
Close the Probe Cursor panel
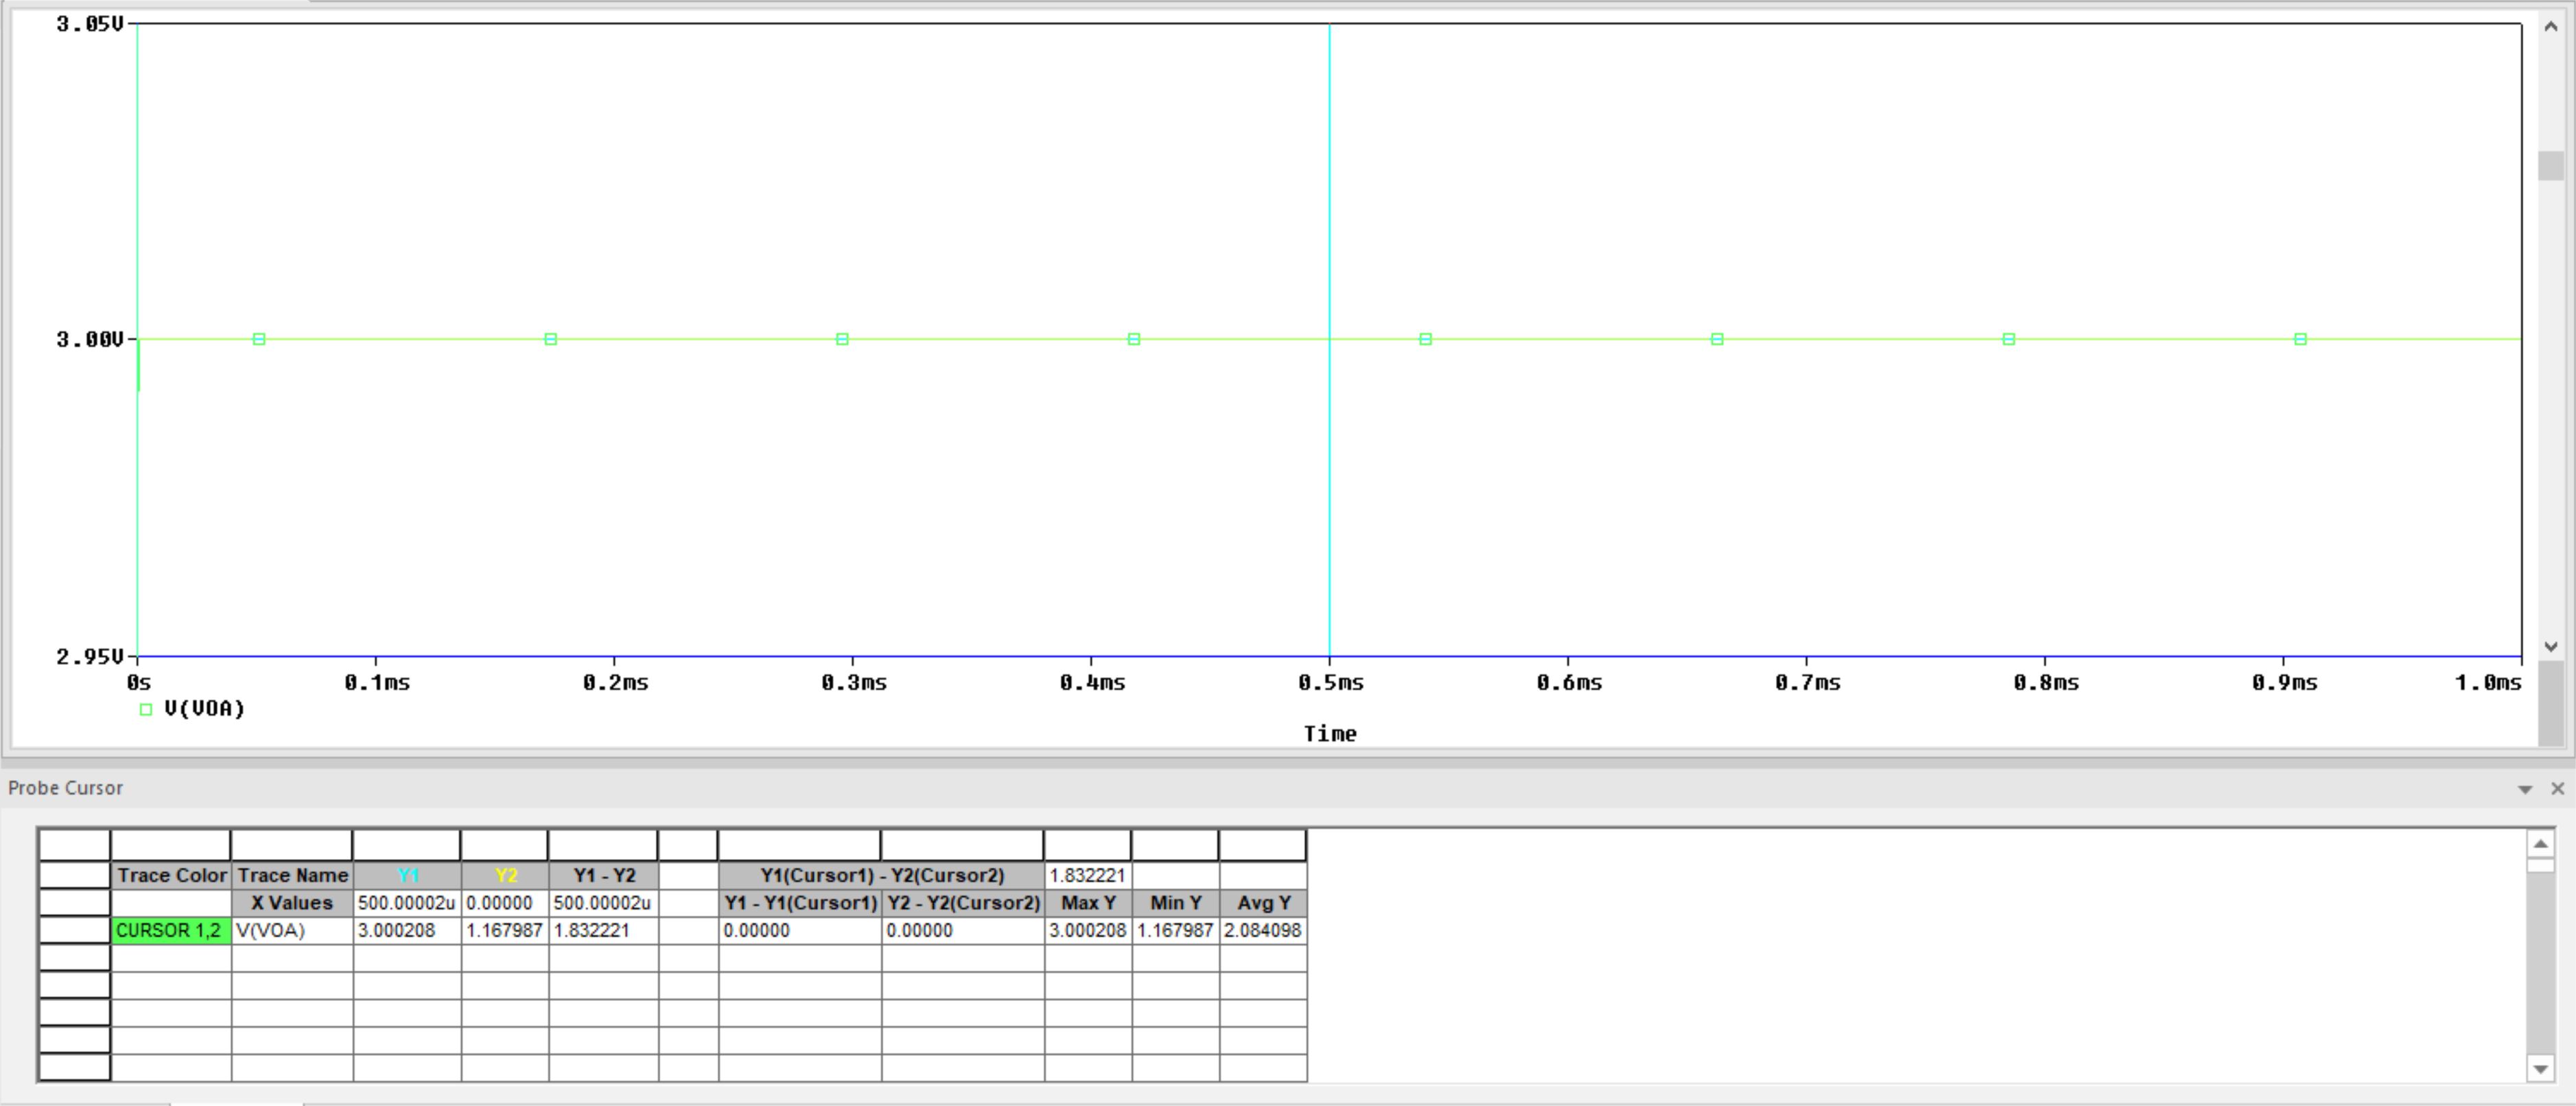click(x=2558, y=789)
